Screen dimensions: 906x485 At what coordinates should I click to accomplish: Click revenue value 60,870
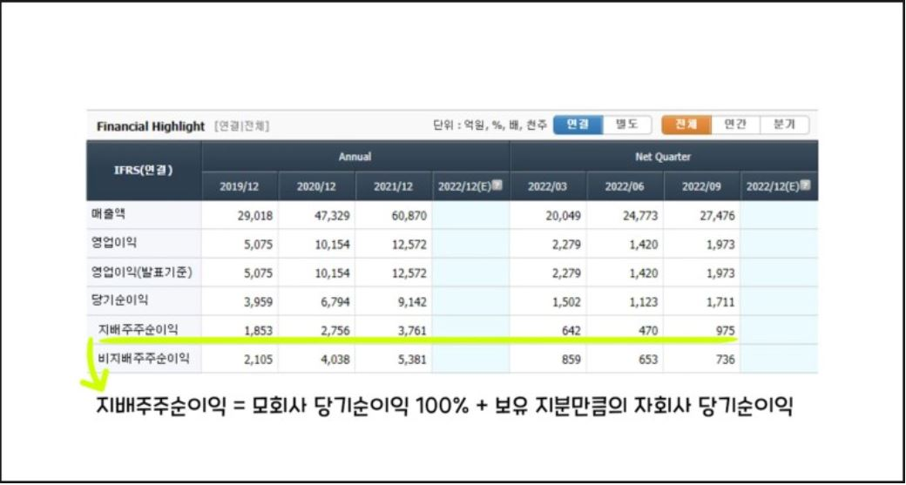click(409, 216)
